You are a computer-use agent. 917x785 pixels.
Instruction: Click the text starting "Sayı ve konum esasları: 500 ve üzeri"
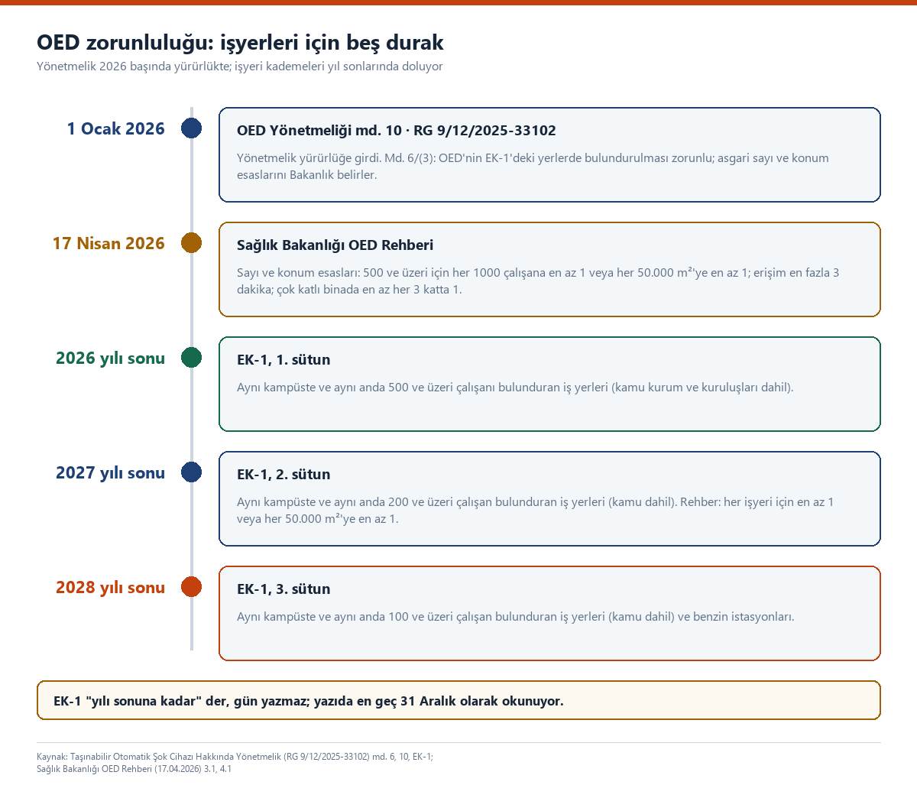(x=538, y=281)
